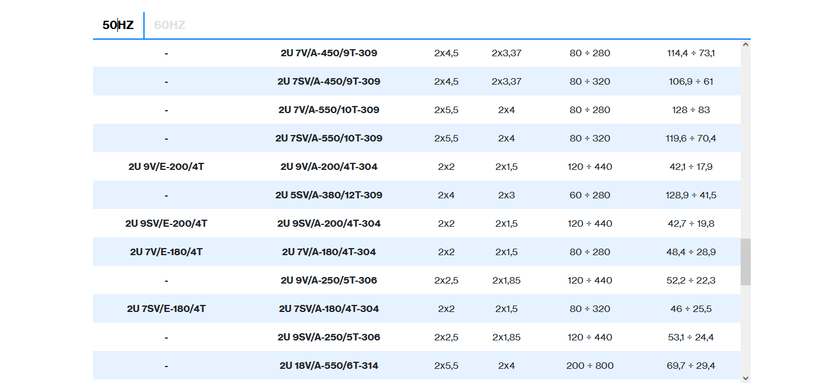Choose model 2U 9V/A-250/5T-306
The height and width of the screenshot is (386, 823).
click(x=329, y=280)
